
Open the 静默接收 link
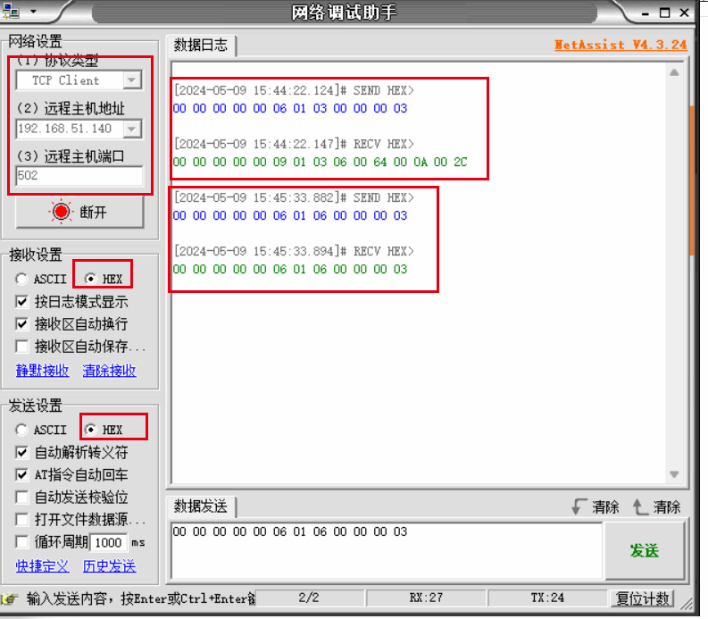pyautogui.click(x=43, y=371)
